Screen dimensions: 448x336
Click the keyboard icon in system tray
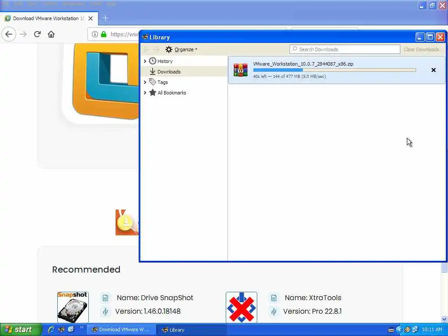[x=391, y=330]
